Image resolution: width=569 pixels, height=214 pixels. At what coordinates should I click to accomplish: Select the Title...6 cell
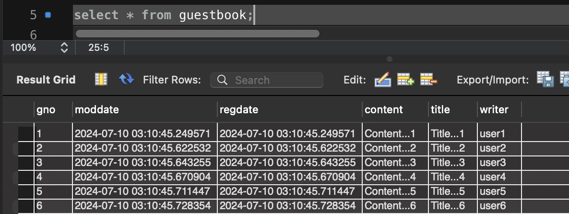tap(453, 206)
